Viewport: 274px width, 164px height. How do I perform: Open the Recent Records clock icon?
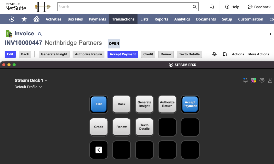coord(12,19)
